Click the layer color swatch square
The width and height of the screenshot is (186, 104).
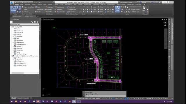click(x=128, y=7)
